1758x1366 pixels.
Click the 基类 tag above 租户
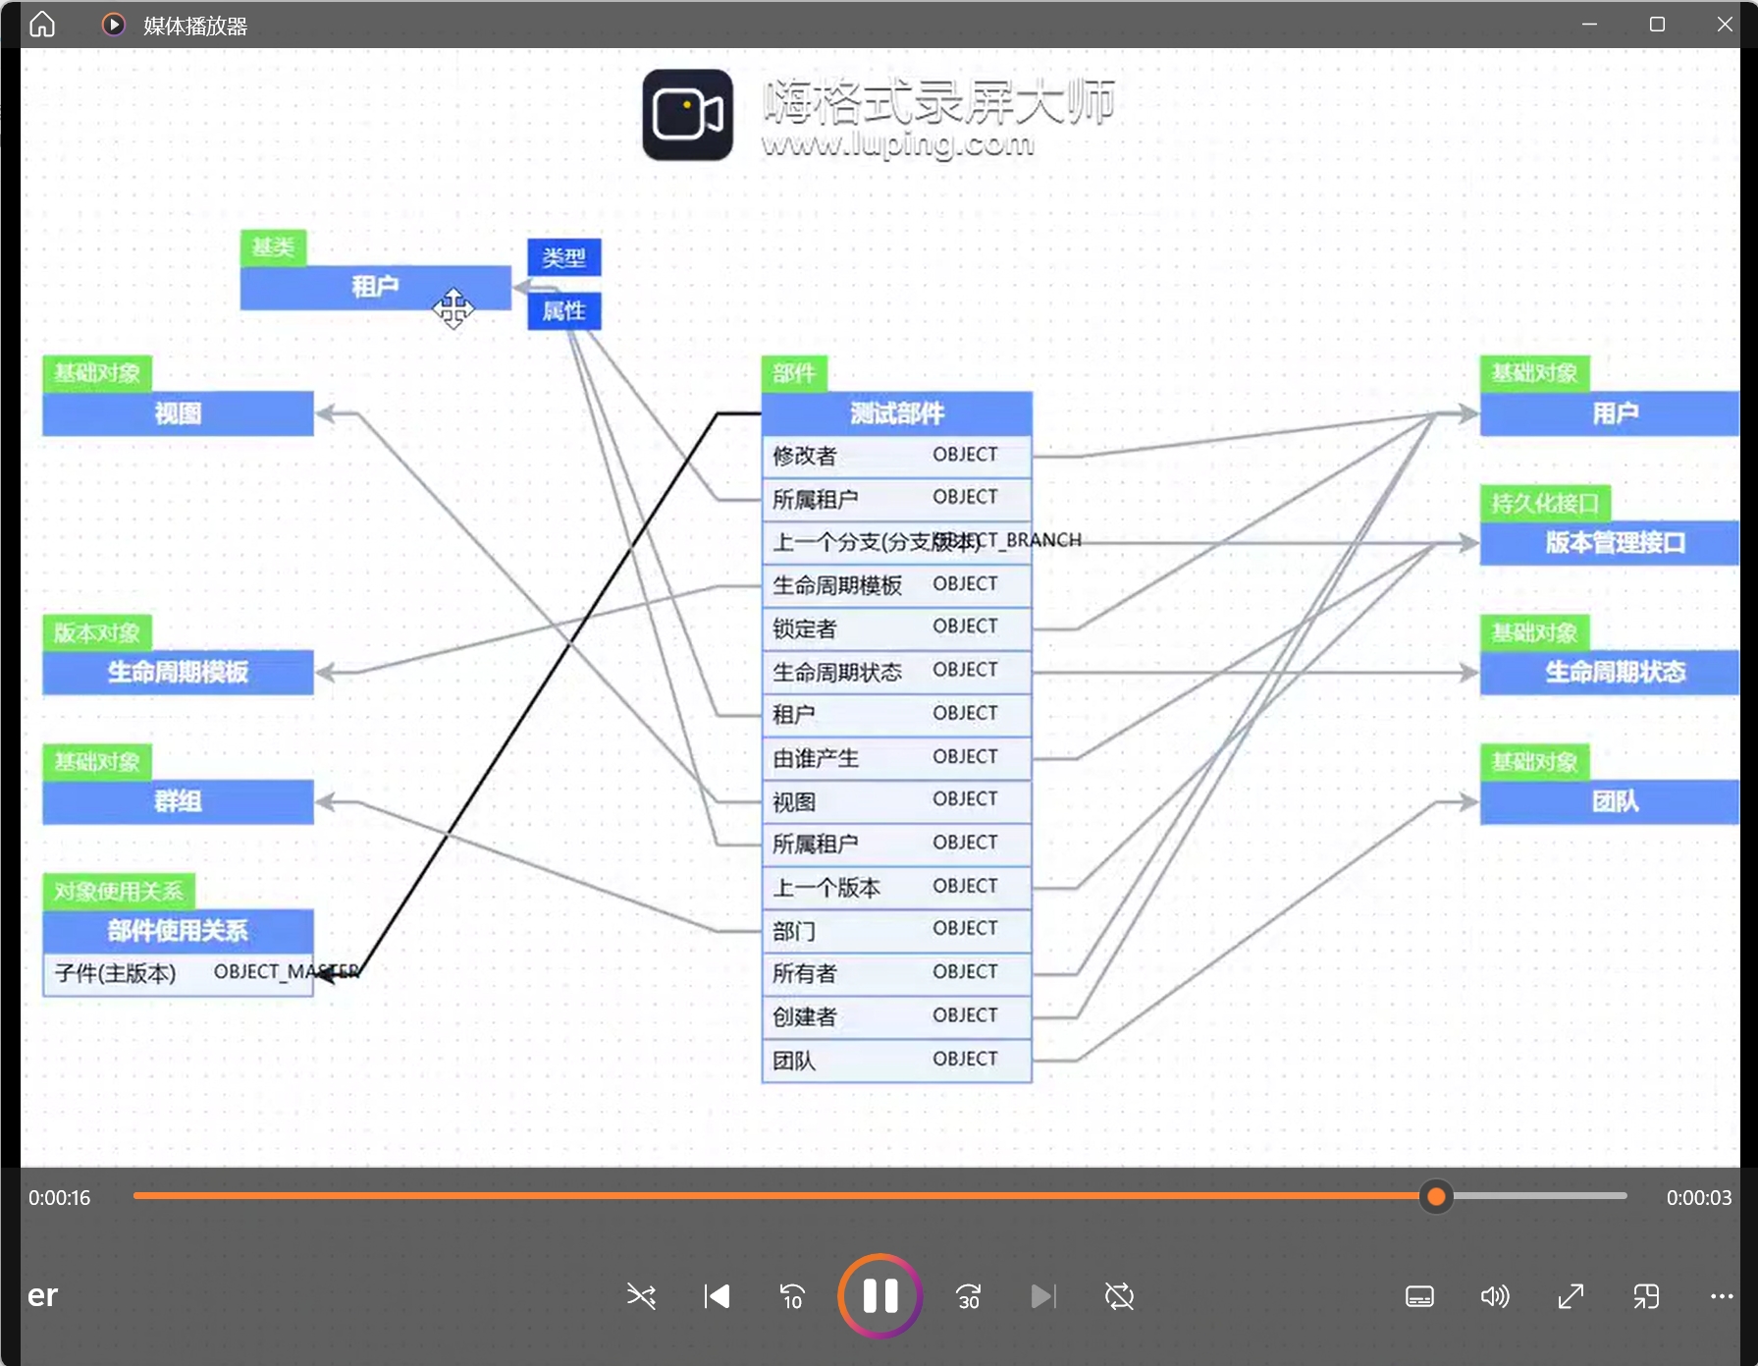(273, 247)
